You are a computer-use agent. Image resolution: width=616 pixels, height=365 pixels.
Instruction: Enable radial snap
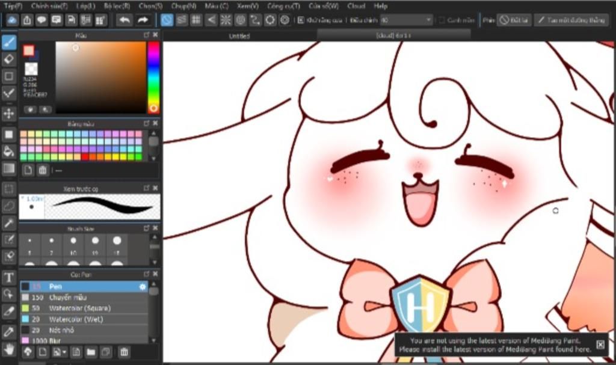pos(226,20)
